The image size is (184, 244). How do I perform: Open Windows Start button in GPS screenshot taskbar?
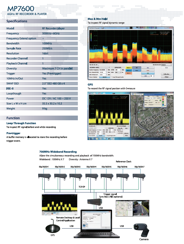click(89, 139)
